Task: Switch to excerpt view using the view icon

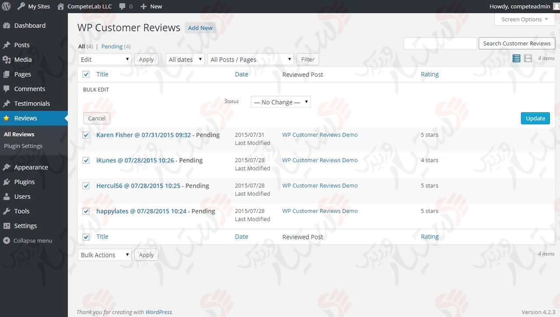Action: click(x=528, y=58)
